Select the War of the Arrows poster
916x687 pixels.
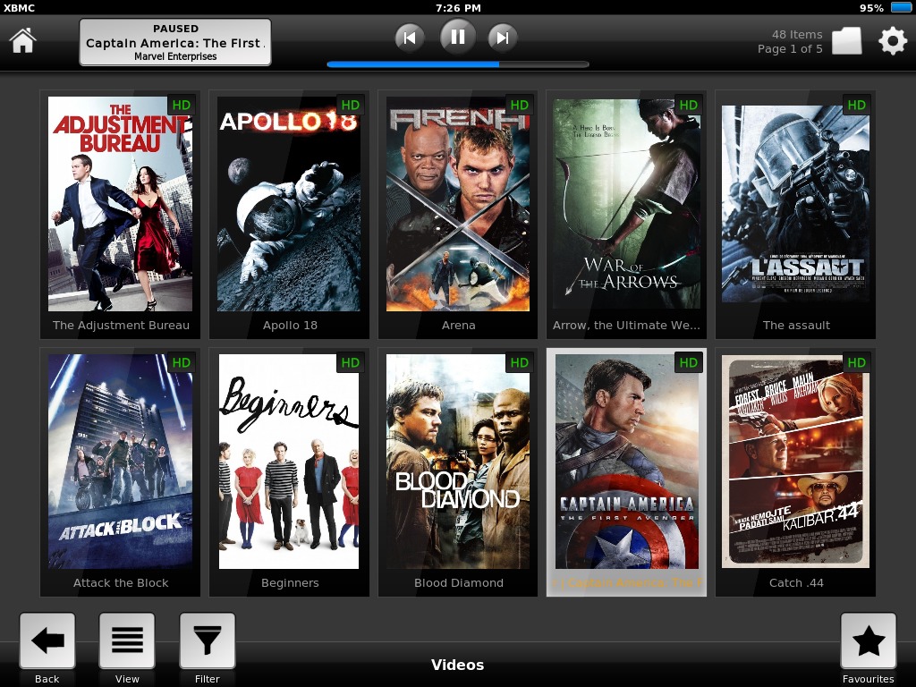click(x=626, y=204)
